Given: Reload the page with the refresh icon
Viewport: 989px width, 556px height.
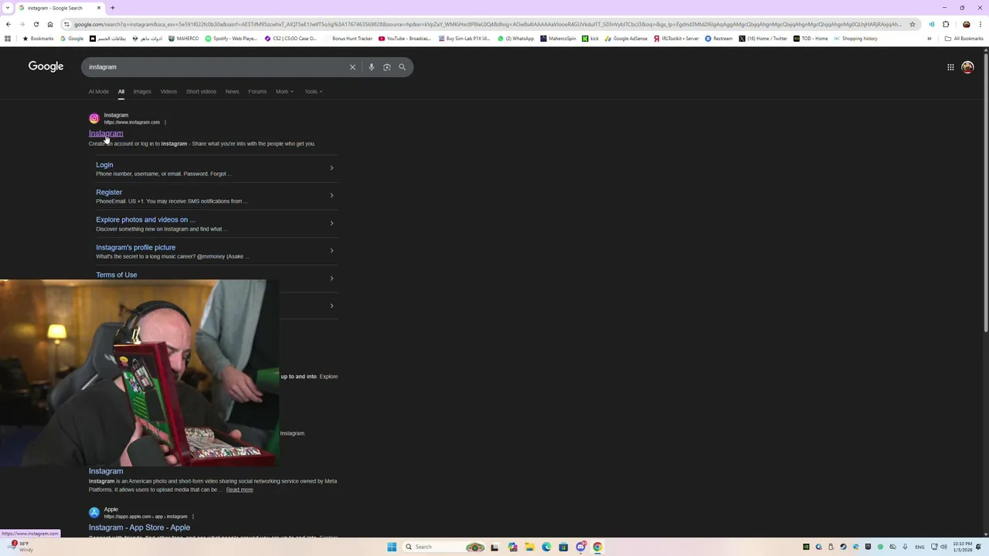Looking at the screenshot, I should click(x=36, y=24).
